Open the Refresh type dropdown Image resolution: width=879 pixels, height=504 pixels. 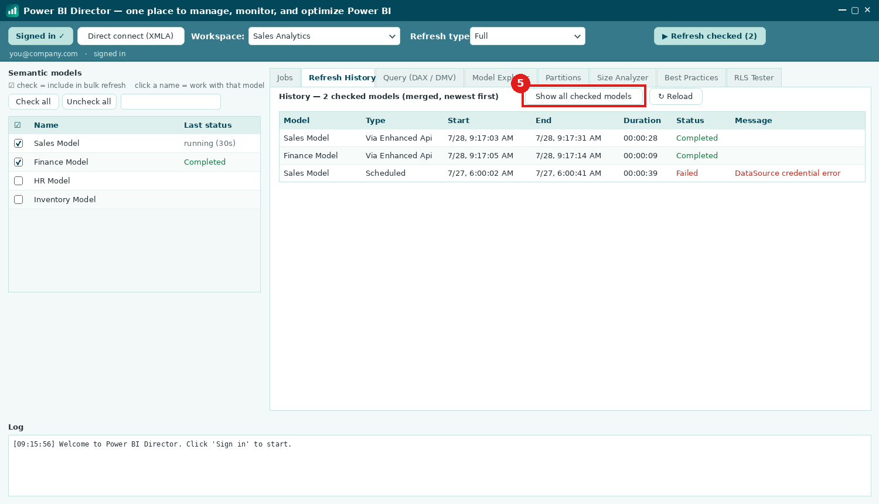(x=527, y=36)
